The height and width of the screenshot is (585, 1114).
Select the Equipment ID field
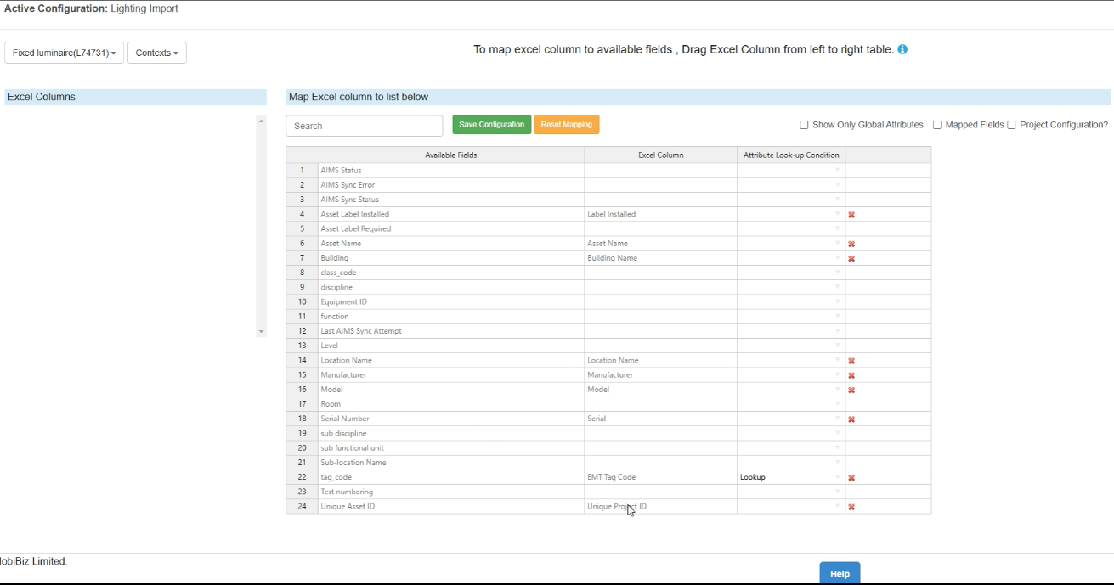coord(451,302)
